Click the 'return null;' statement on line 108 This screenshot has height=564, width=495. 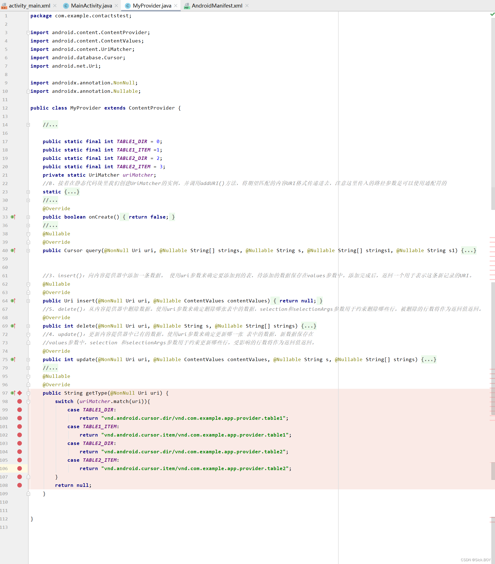pos(73,485)
